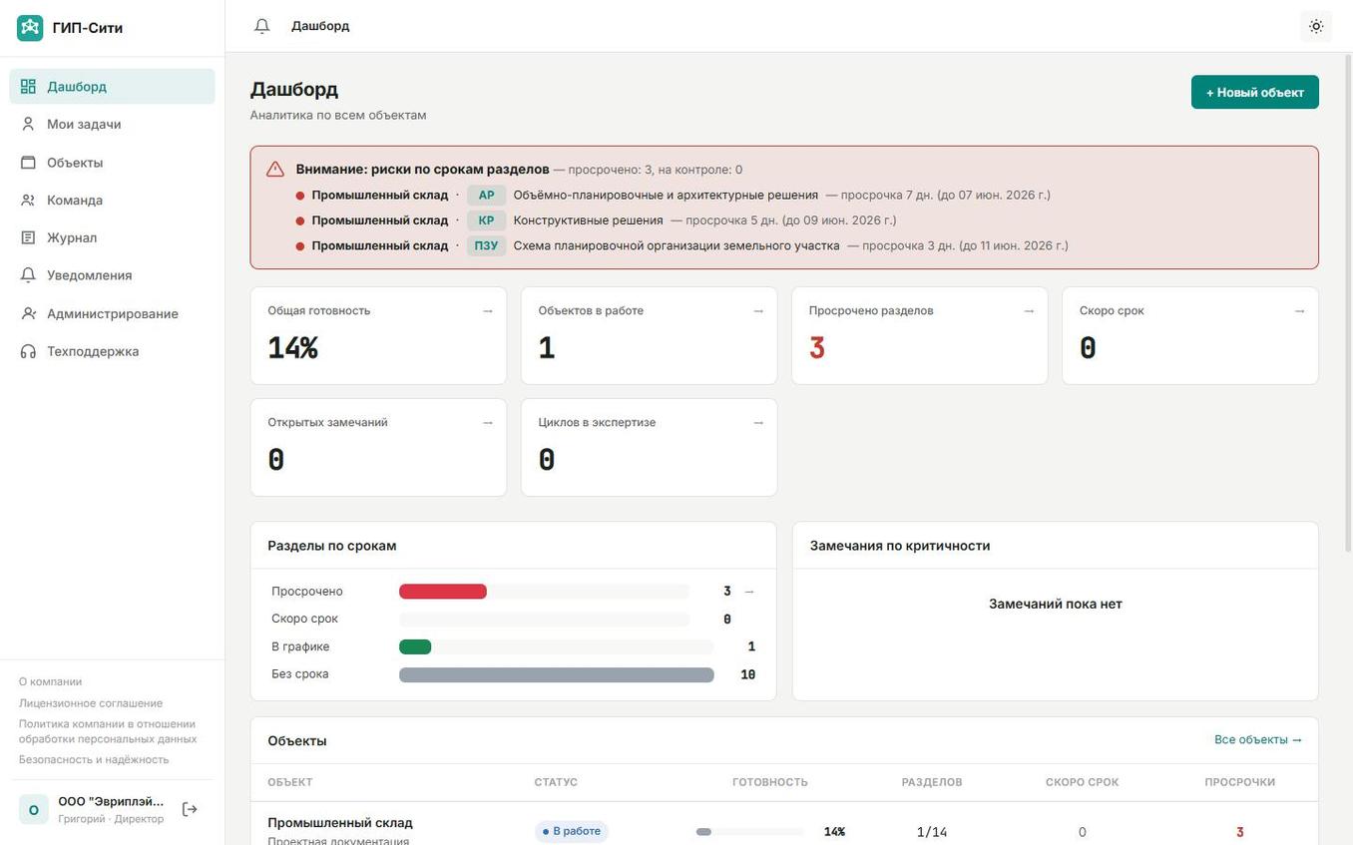Click the arrow on the Просрочено разделов card
The image size is (1353, 845).
click(x=1029, y=311)
